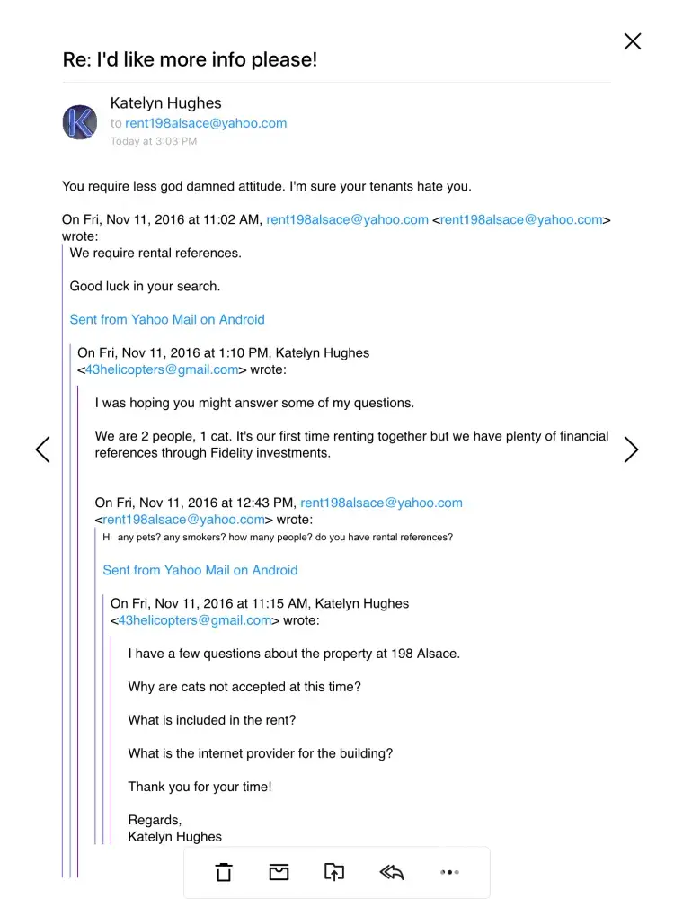Viewport: 674px width, 899px height.
Task: Tap the reply all arrows icon
Action: [x=391, y=872]
